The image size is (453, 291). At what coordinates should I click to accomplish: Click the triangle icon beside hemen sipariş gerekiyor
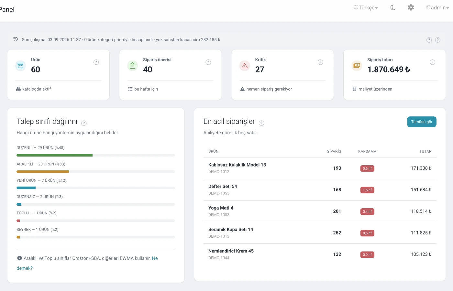point(242,89)
